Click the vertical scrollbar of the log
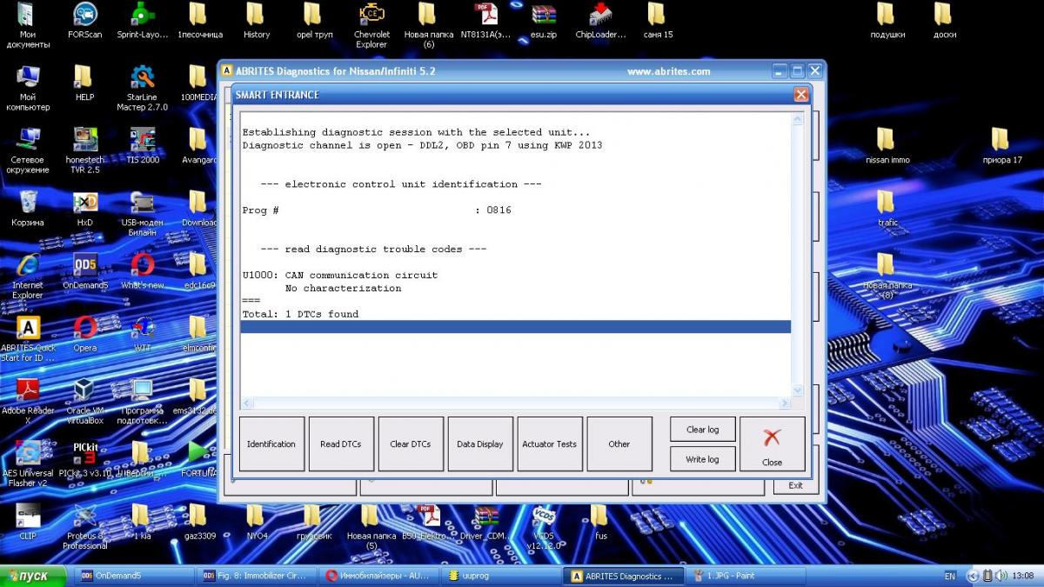 click(x=798, y=256)
